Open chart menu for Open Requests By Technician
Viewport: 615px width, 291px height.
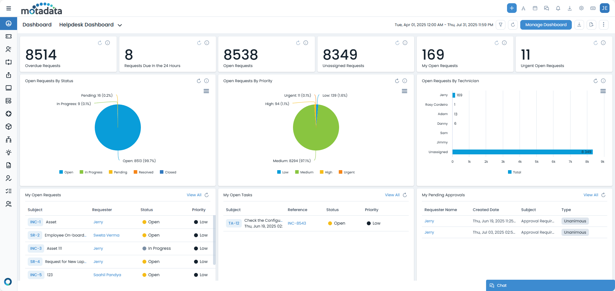[x=603, y=91]
